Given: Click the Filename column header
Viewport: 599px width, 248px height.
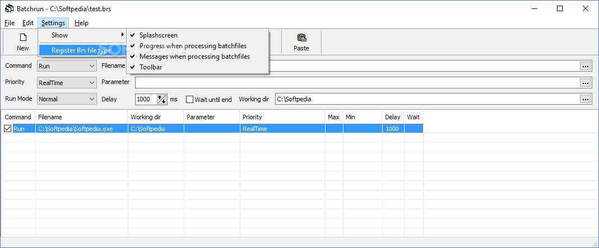Looking at the screenshot, I should pos(81,117).
